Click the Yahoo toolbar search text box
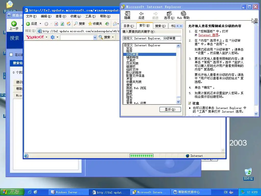Screen dimensions: 261x196 tap(77, 37)
